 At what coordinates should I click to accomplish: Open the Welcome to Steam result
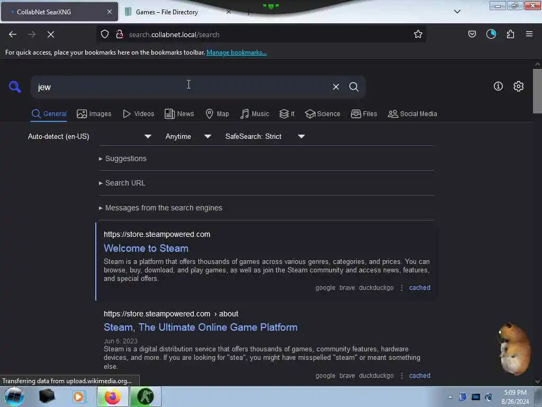click(146, 249)
